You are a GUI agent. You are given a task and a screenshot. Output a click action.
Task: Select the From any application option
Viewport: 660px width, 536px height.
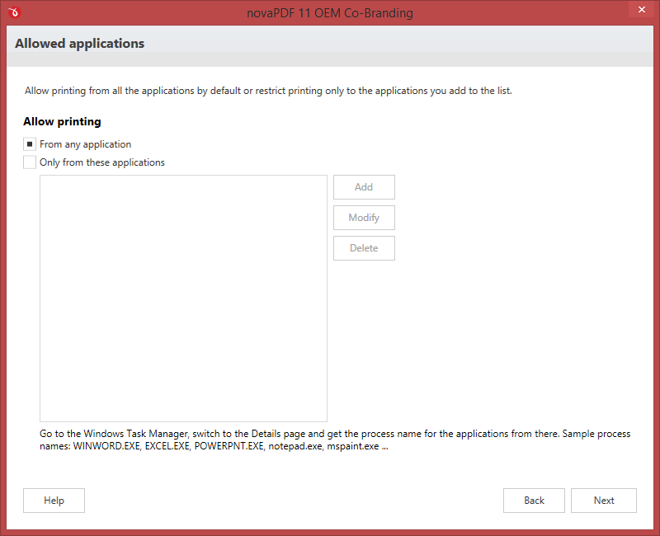[x=30, y=144]
